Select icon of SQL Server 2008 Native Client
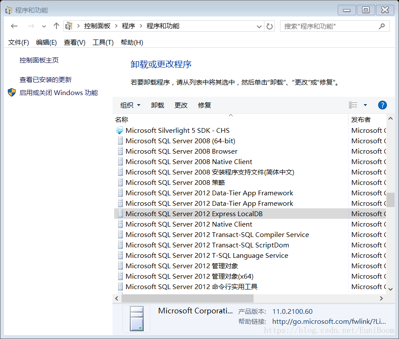The image size is (399, 339). (x=120, y=162)
